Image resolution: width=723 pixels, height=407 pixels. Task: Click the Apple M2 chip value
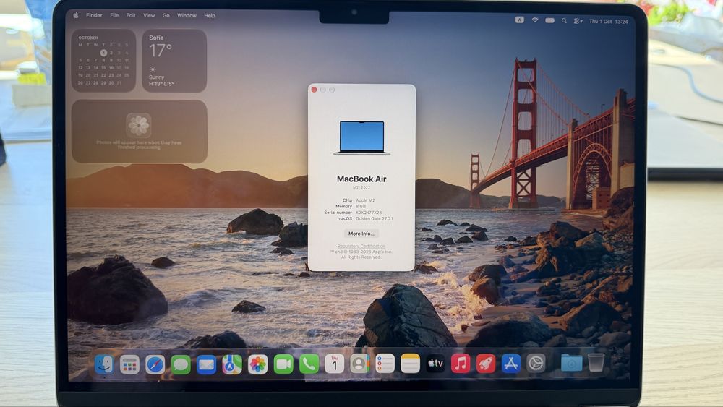[365, 200]
